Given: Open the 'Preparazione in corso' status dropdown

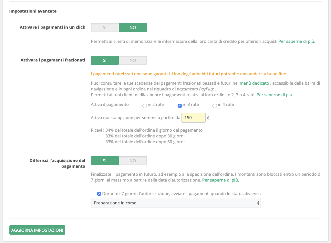Looking at the screenshot, I should (176, 203).
